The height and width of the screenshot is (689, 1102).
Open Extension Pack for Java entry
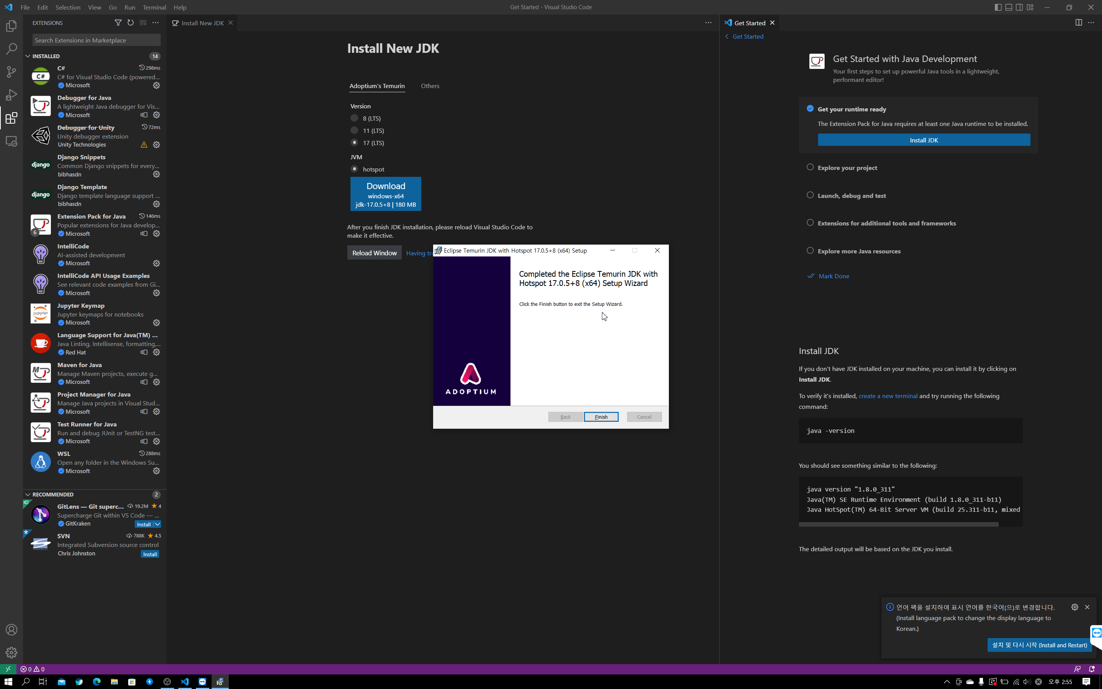[x=95, y=225]
